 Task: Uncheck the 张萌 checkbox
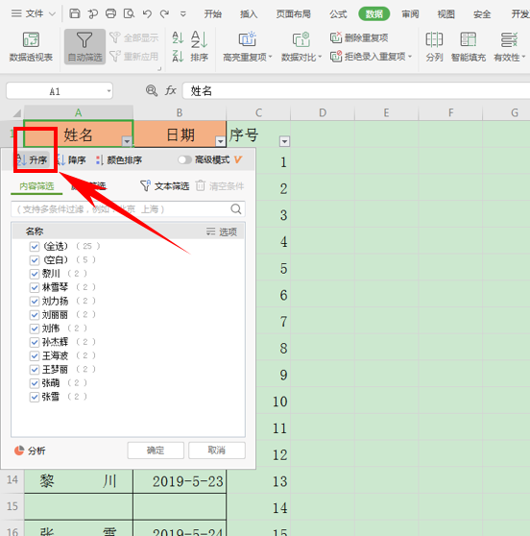coord(35,383)
